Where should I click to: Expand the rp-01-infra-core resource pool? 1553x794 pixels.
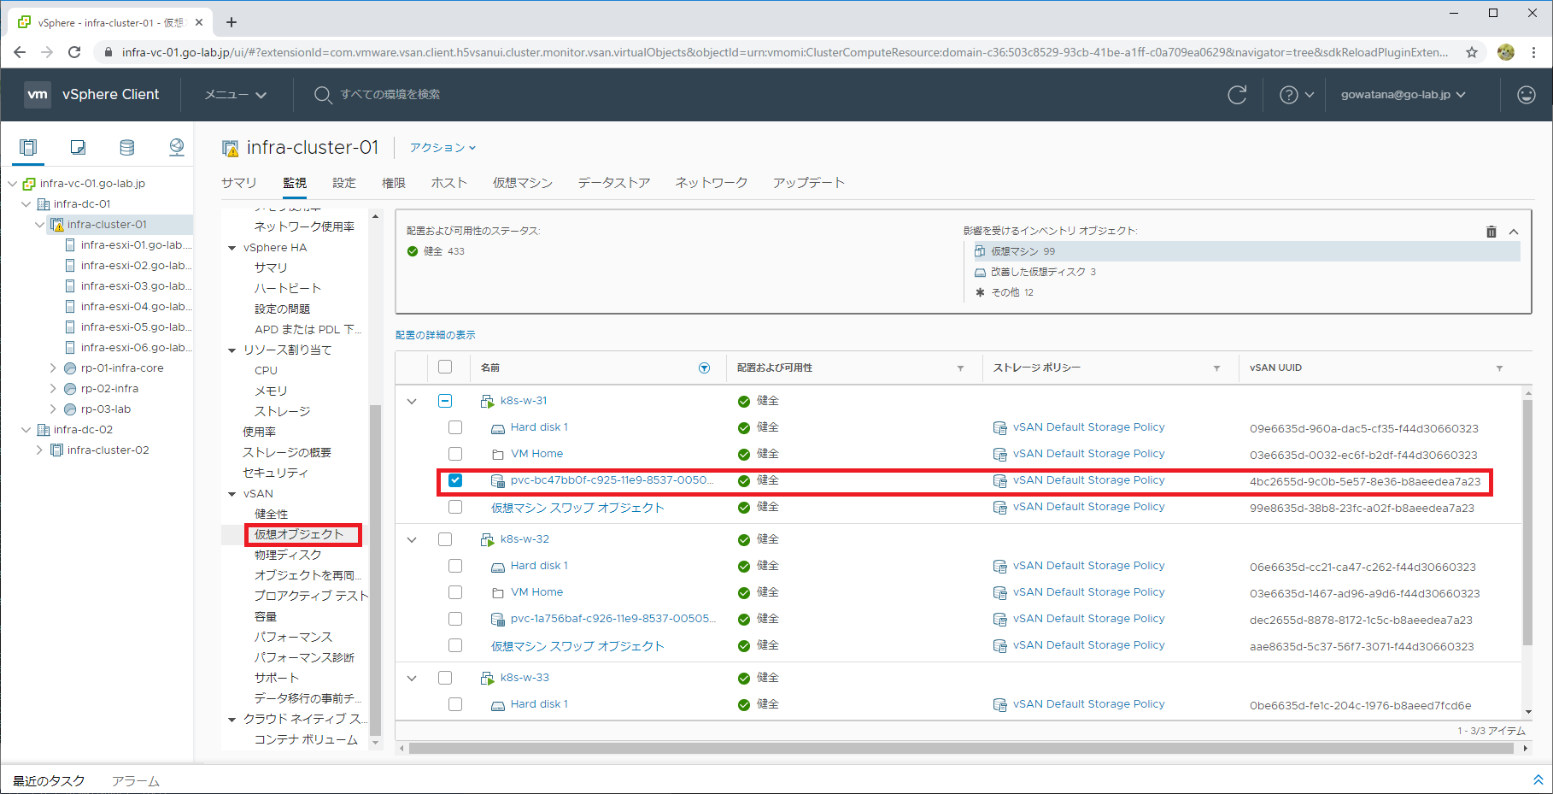pyautogui.click(x=53, y=368)
